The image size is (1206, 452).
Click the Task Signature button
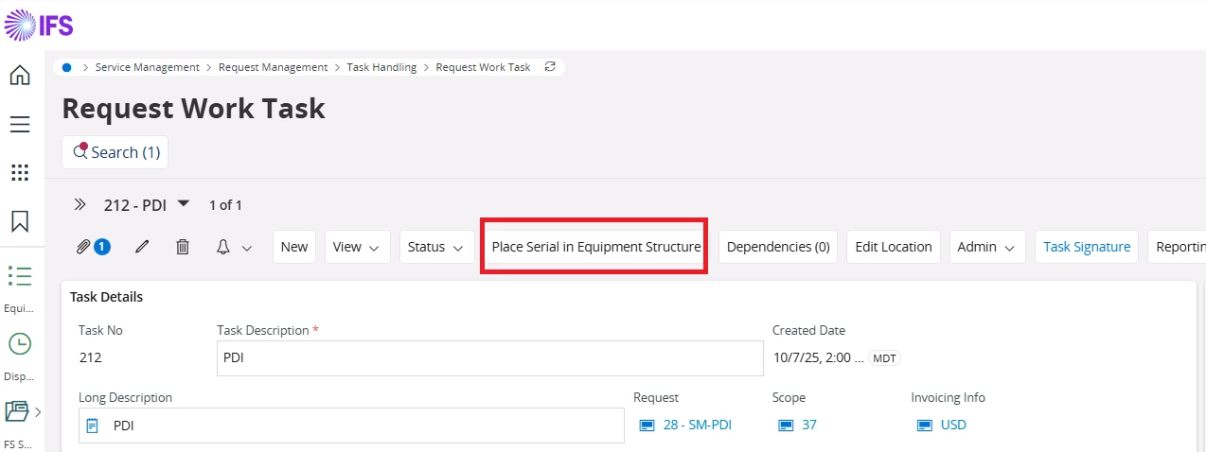click(x=1086, y=247)
